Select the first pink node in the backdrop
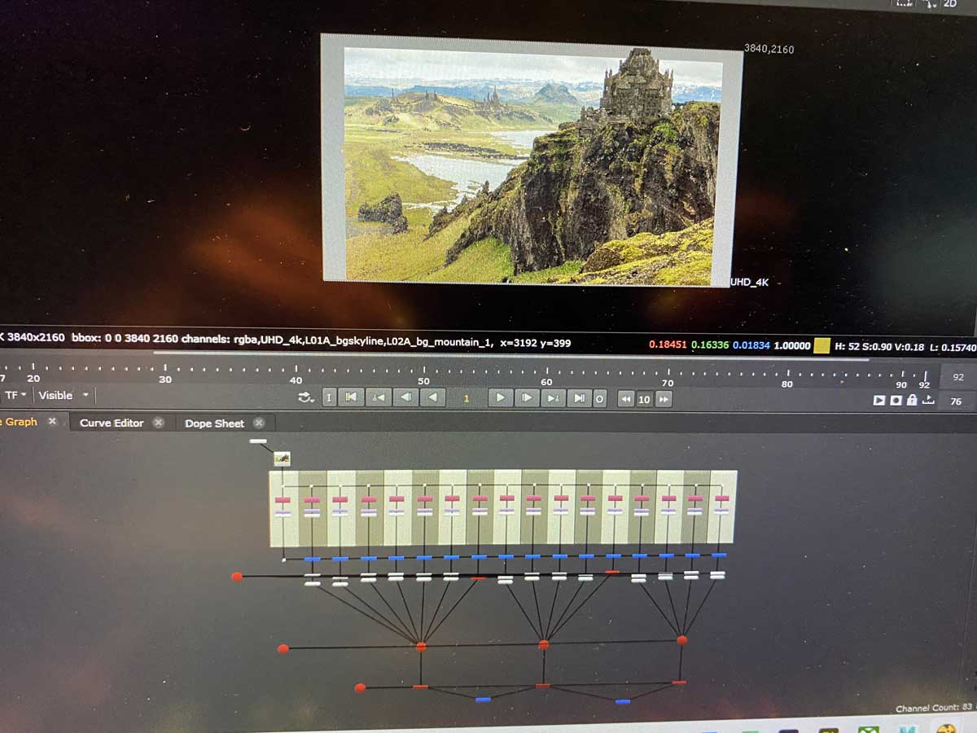 283,500
